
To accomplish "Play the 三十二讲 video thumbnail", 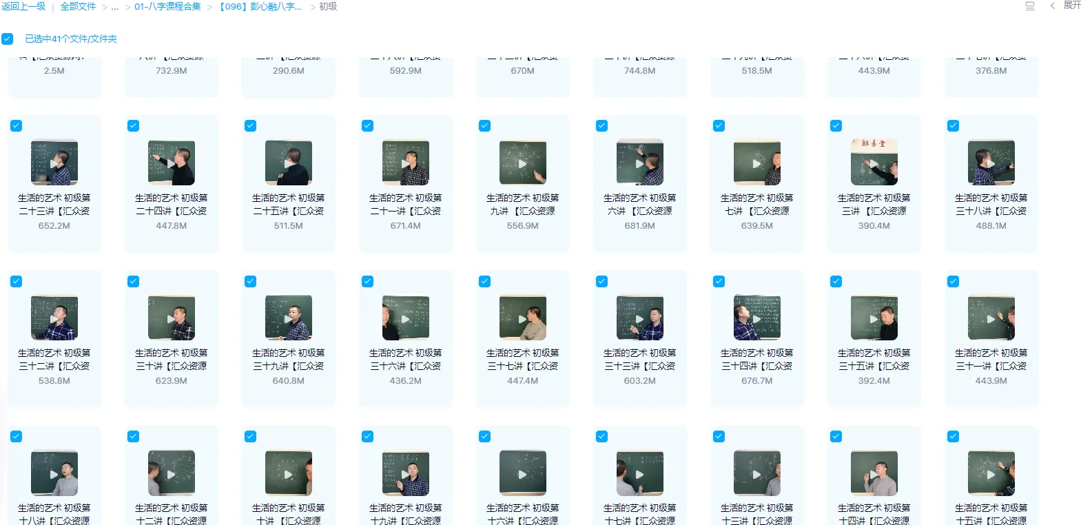I will pos(54,318).
